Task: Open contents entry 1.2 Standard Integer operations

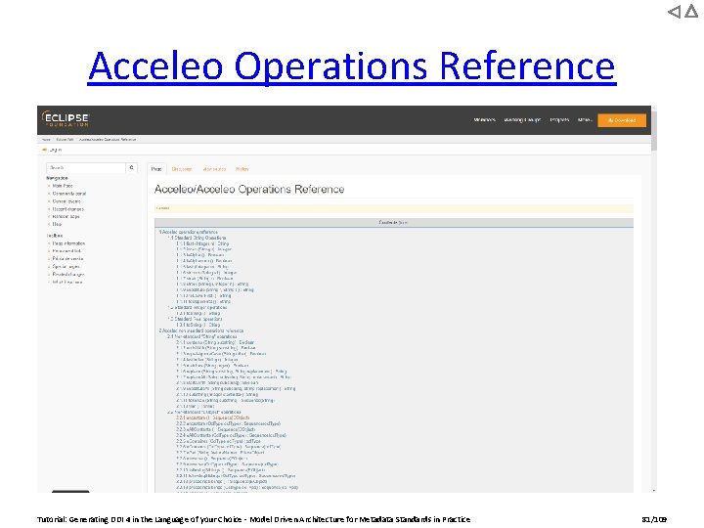Action: pyautogui.click(x=198, y=308)
